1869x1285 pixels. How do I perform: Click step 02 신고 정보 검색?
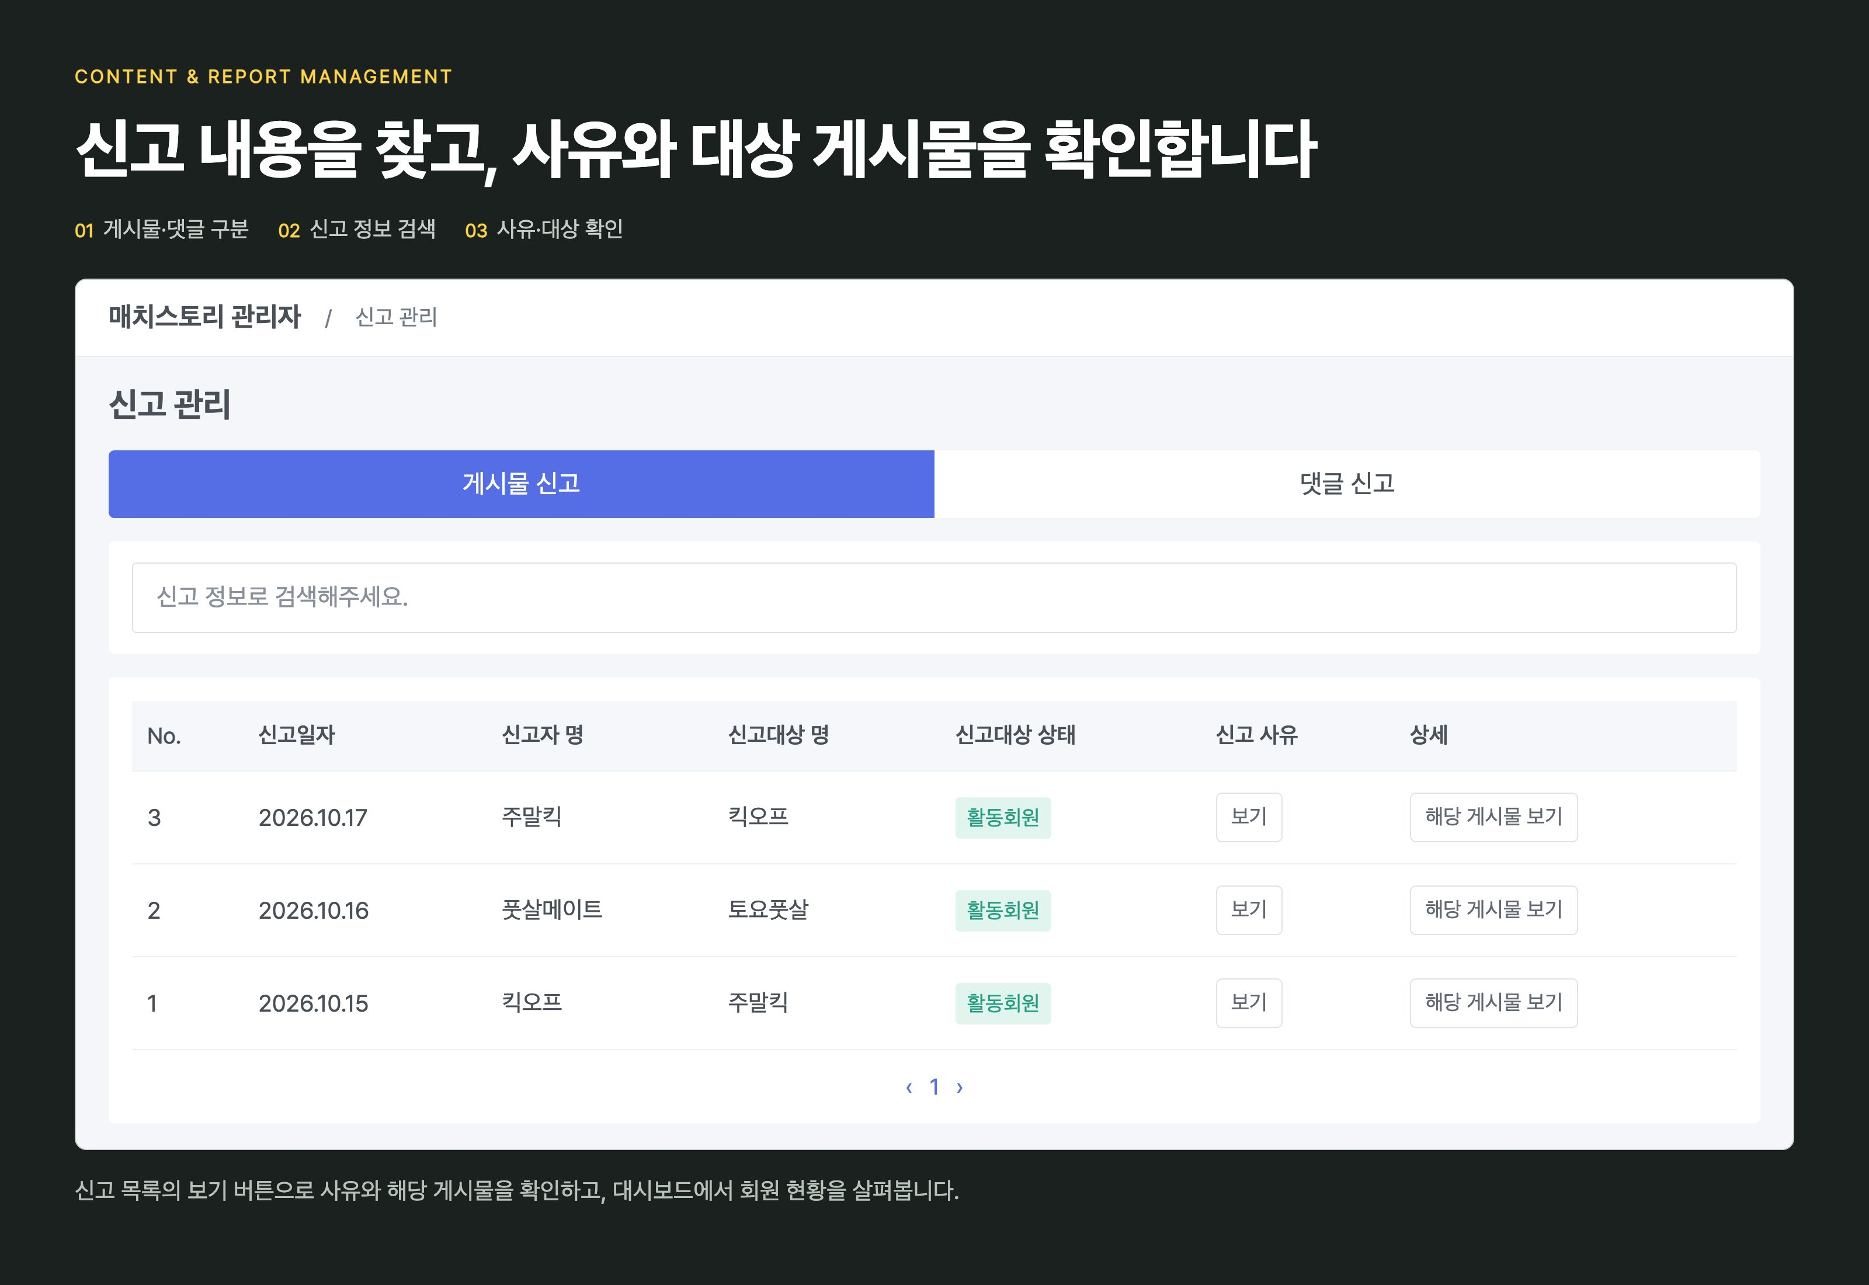pyautogui.click(x=357, y=230)
